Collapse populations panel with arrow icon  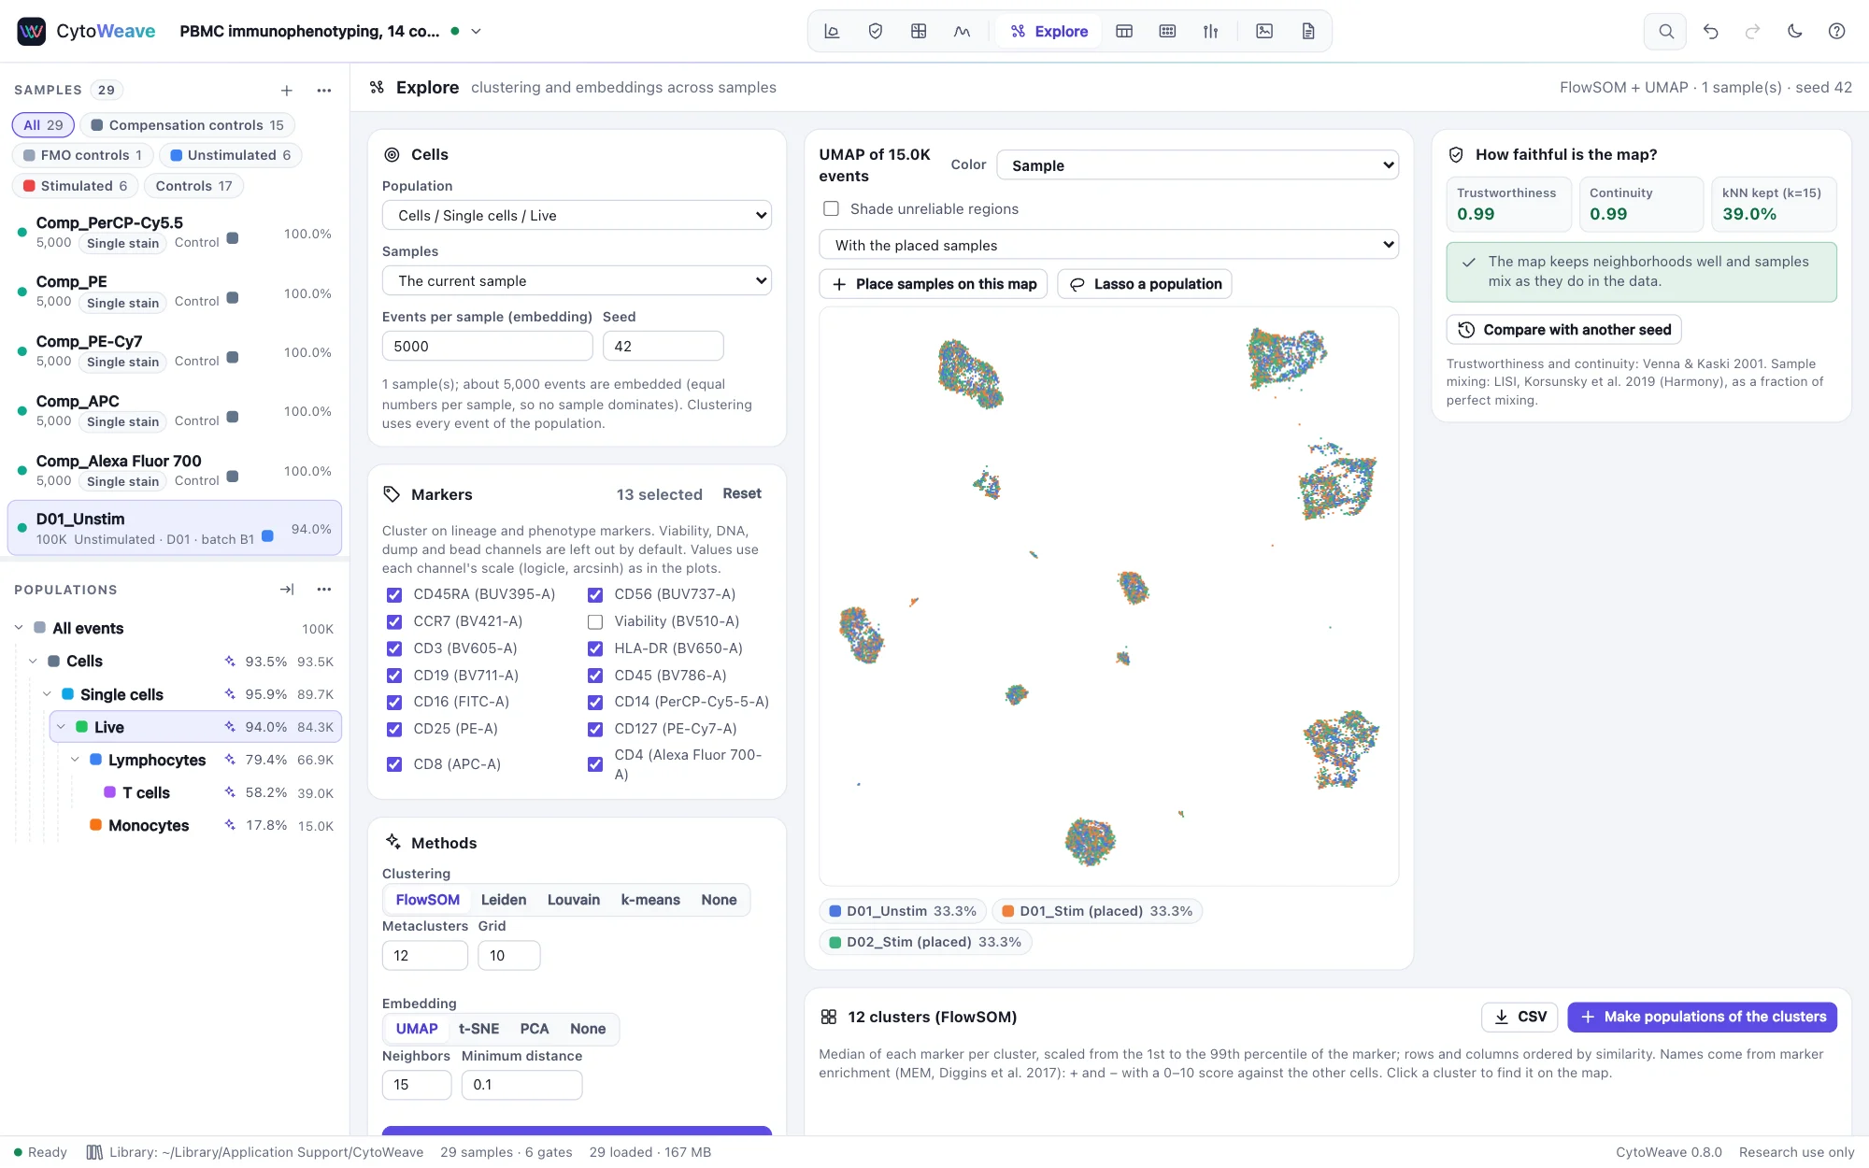pyautogui.click(x=287, y=590)
